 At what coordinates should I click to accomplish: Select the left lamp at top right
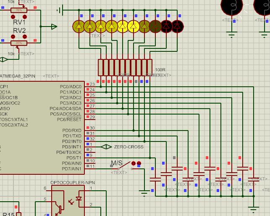tap(231, 6)
